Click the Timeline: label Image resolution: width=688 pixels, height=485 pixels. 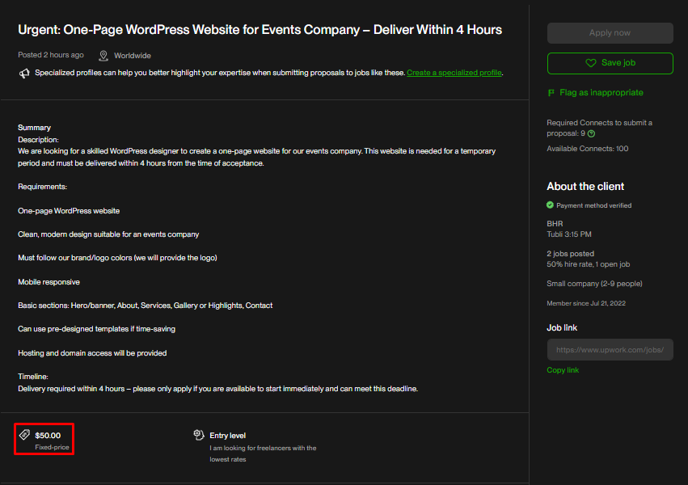click(x=33, y=377)
